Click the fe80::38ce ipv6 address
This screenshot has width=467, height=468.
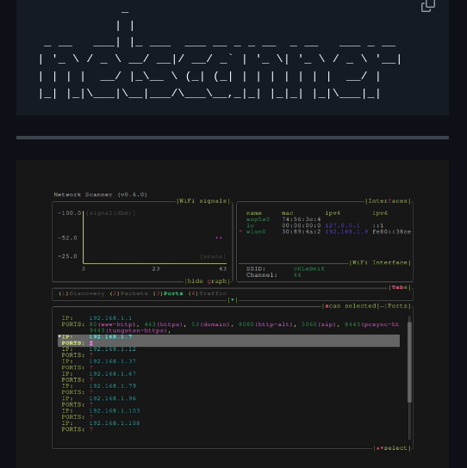click(391, 232)
